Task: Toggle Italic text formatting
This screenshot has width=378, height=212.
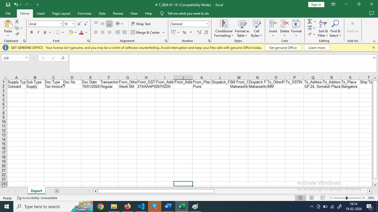Action: coord(38,32)
